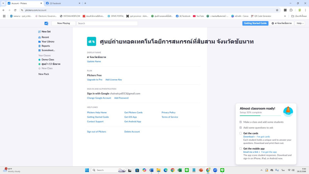Create a New Pack

coord(44,74)
